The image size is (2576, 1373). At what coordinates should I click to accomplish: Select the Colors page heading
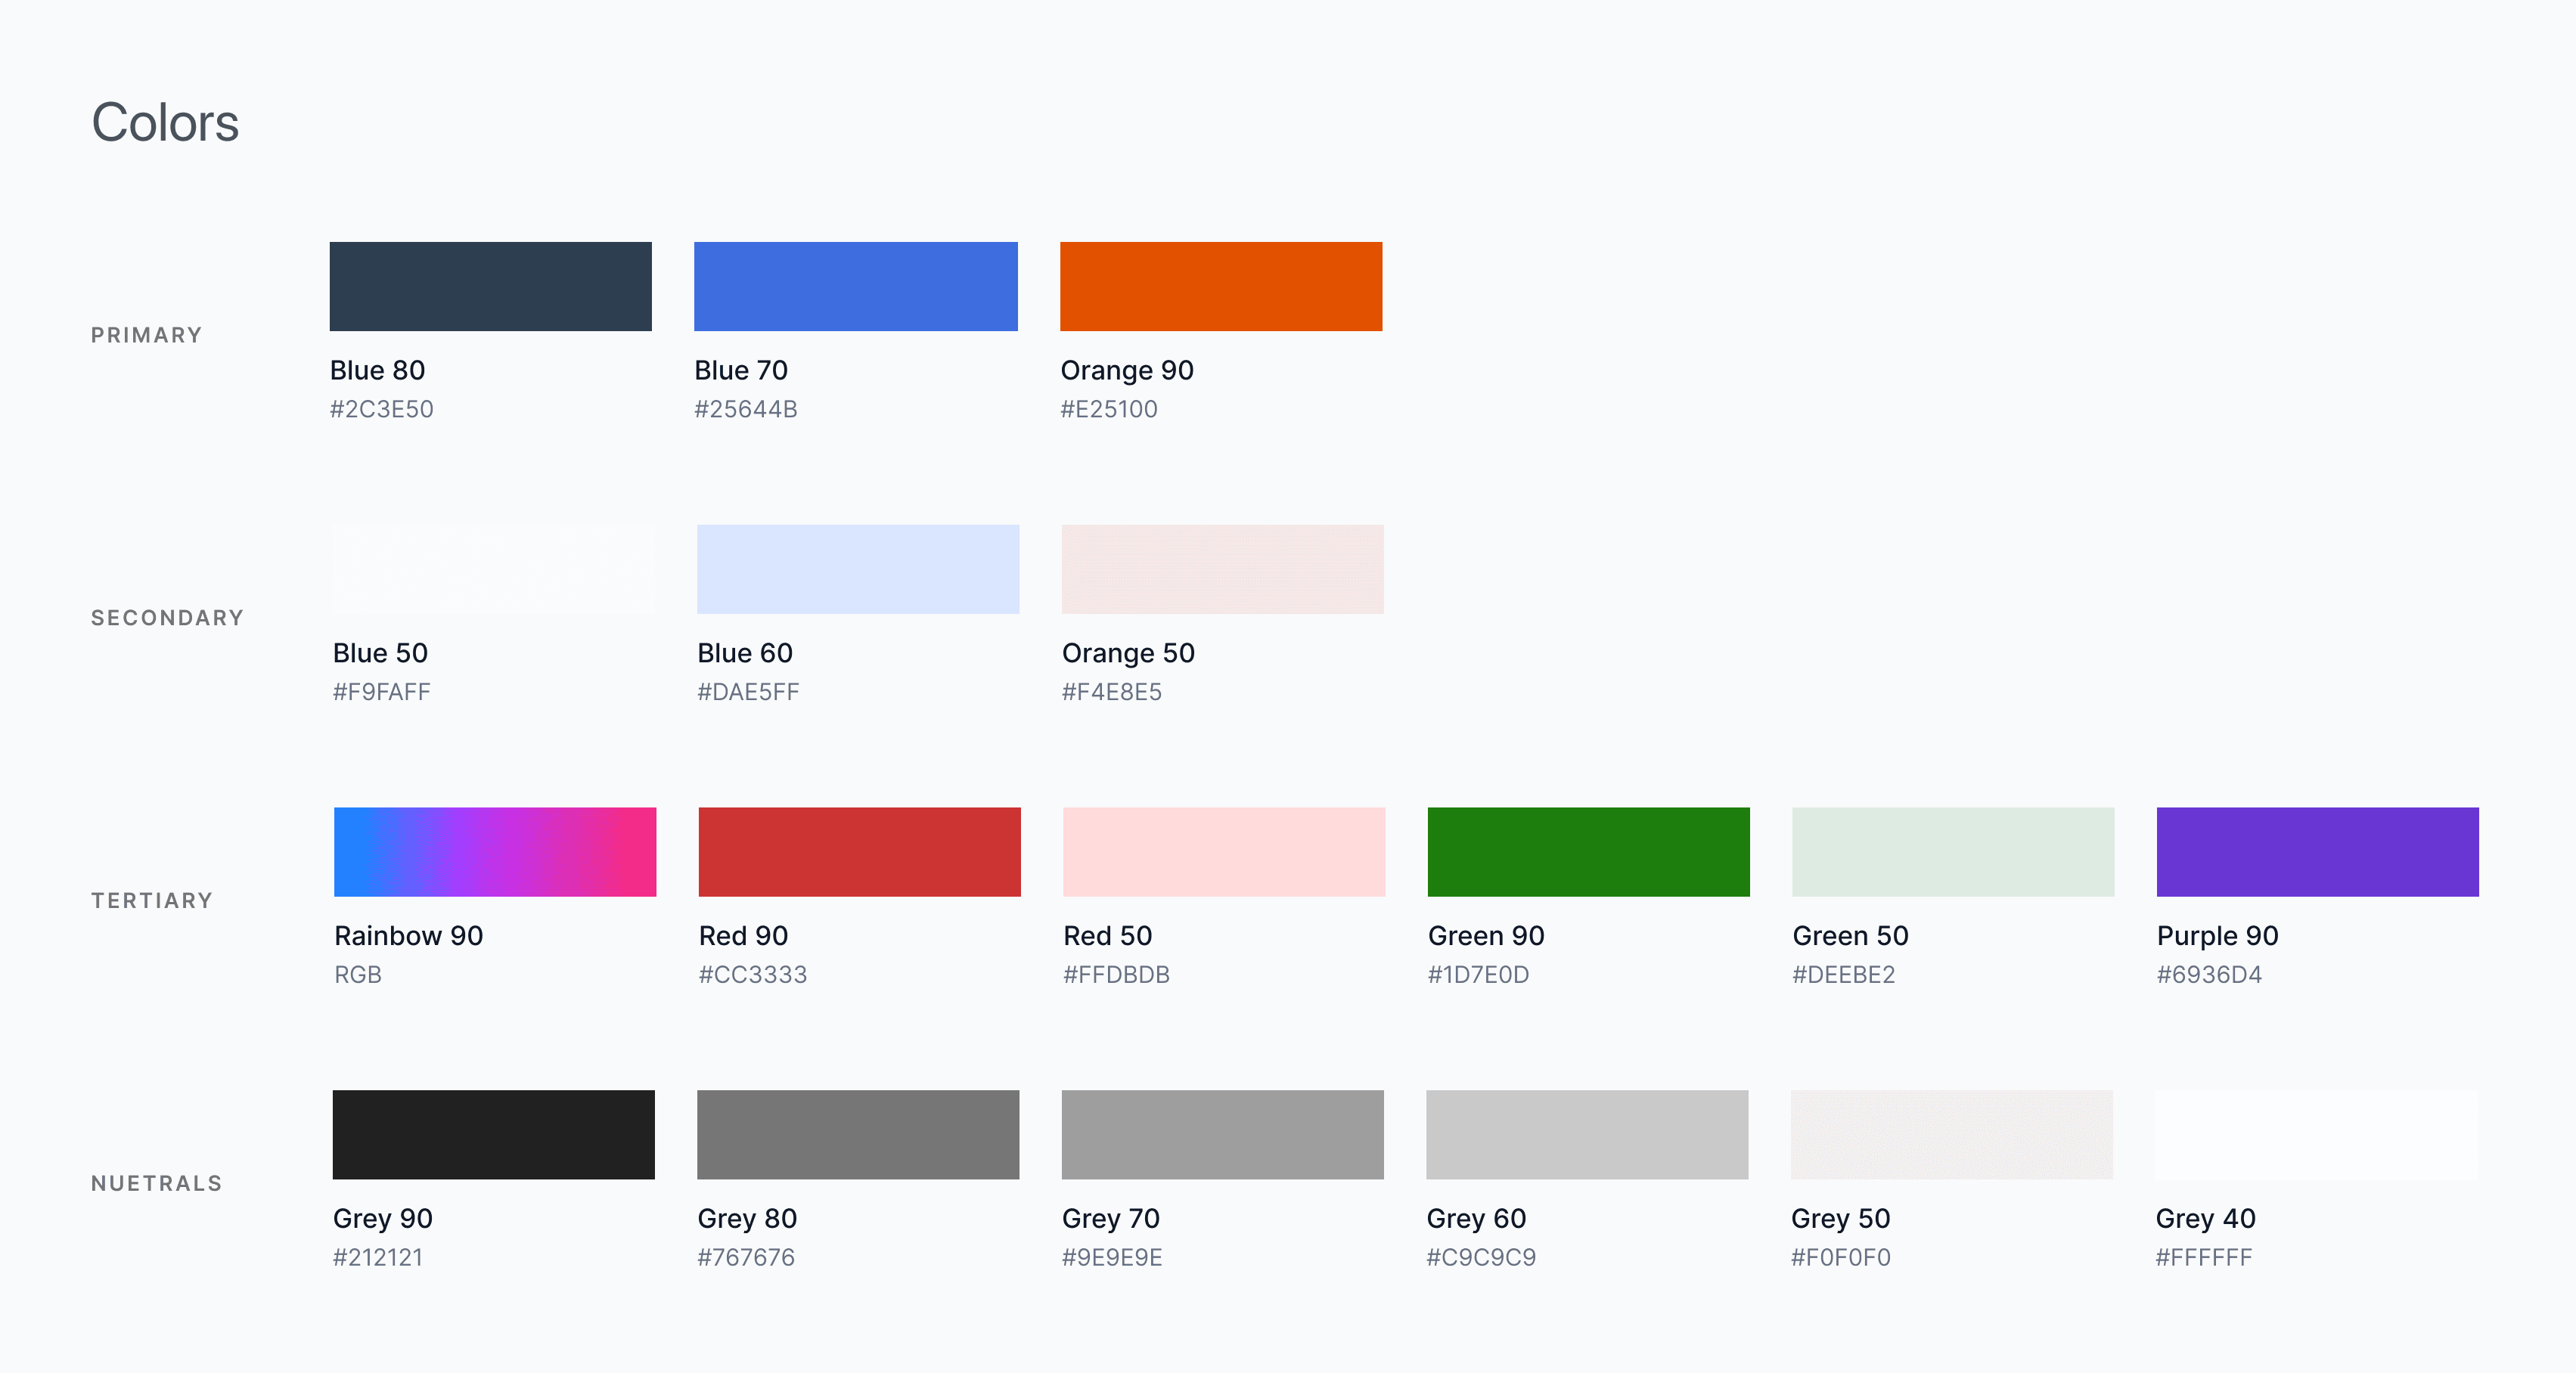[x=165, y=122]
